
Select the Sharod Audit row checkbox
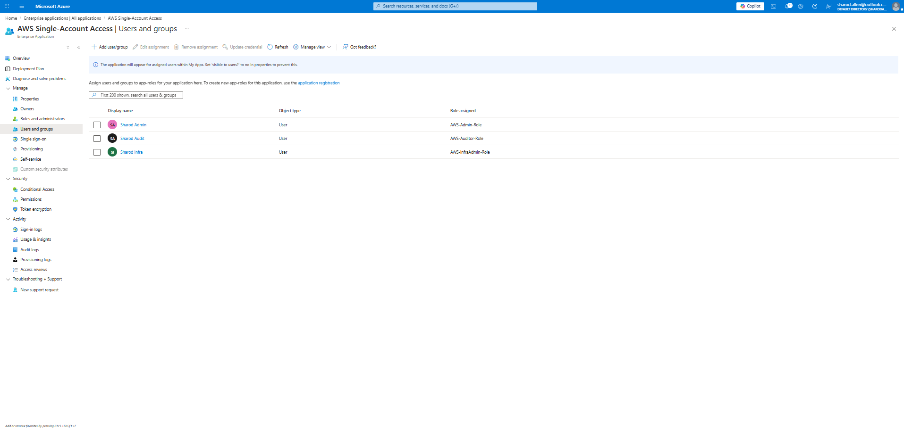coord(97,139)
